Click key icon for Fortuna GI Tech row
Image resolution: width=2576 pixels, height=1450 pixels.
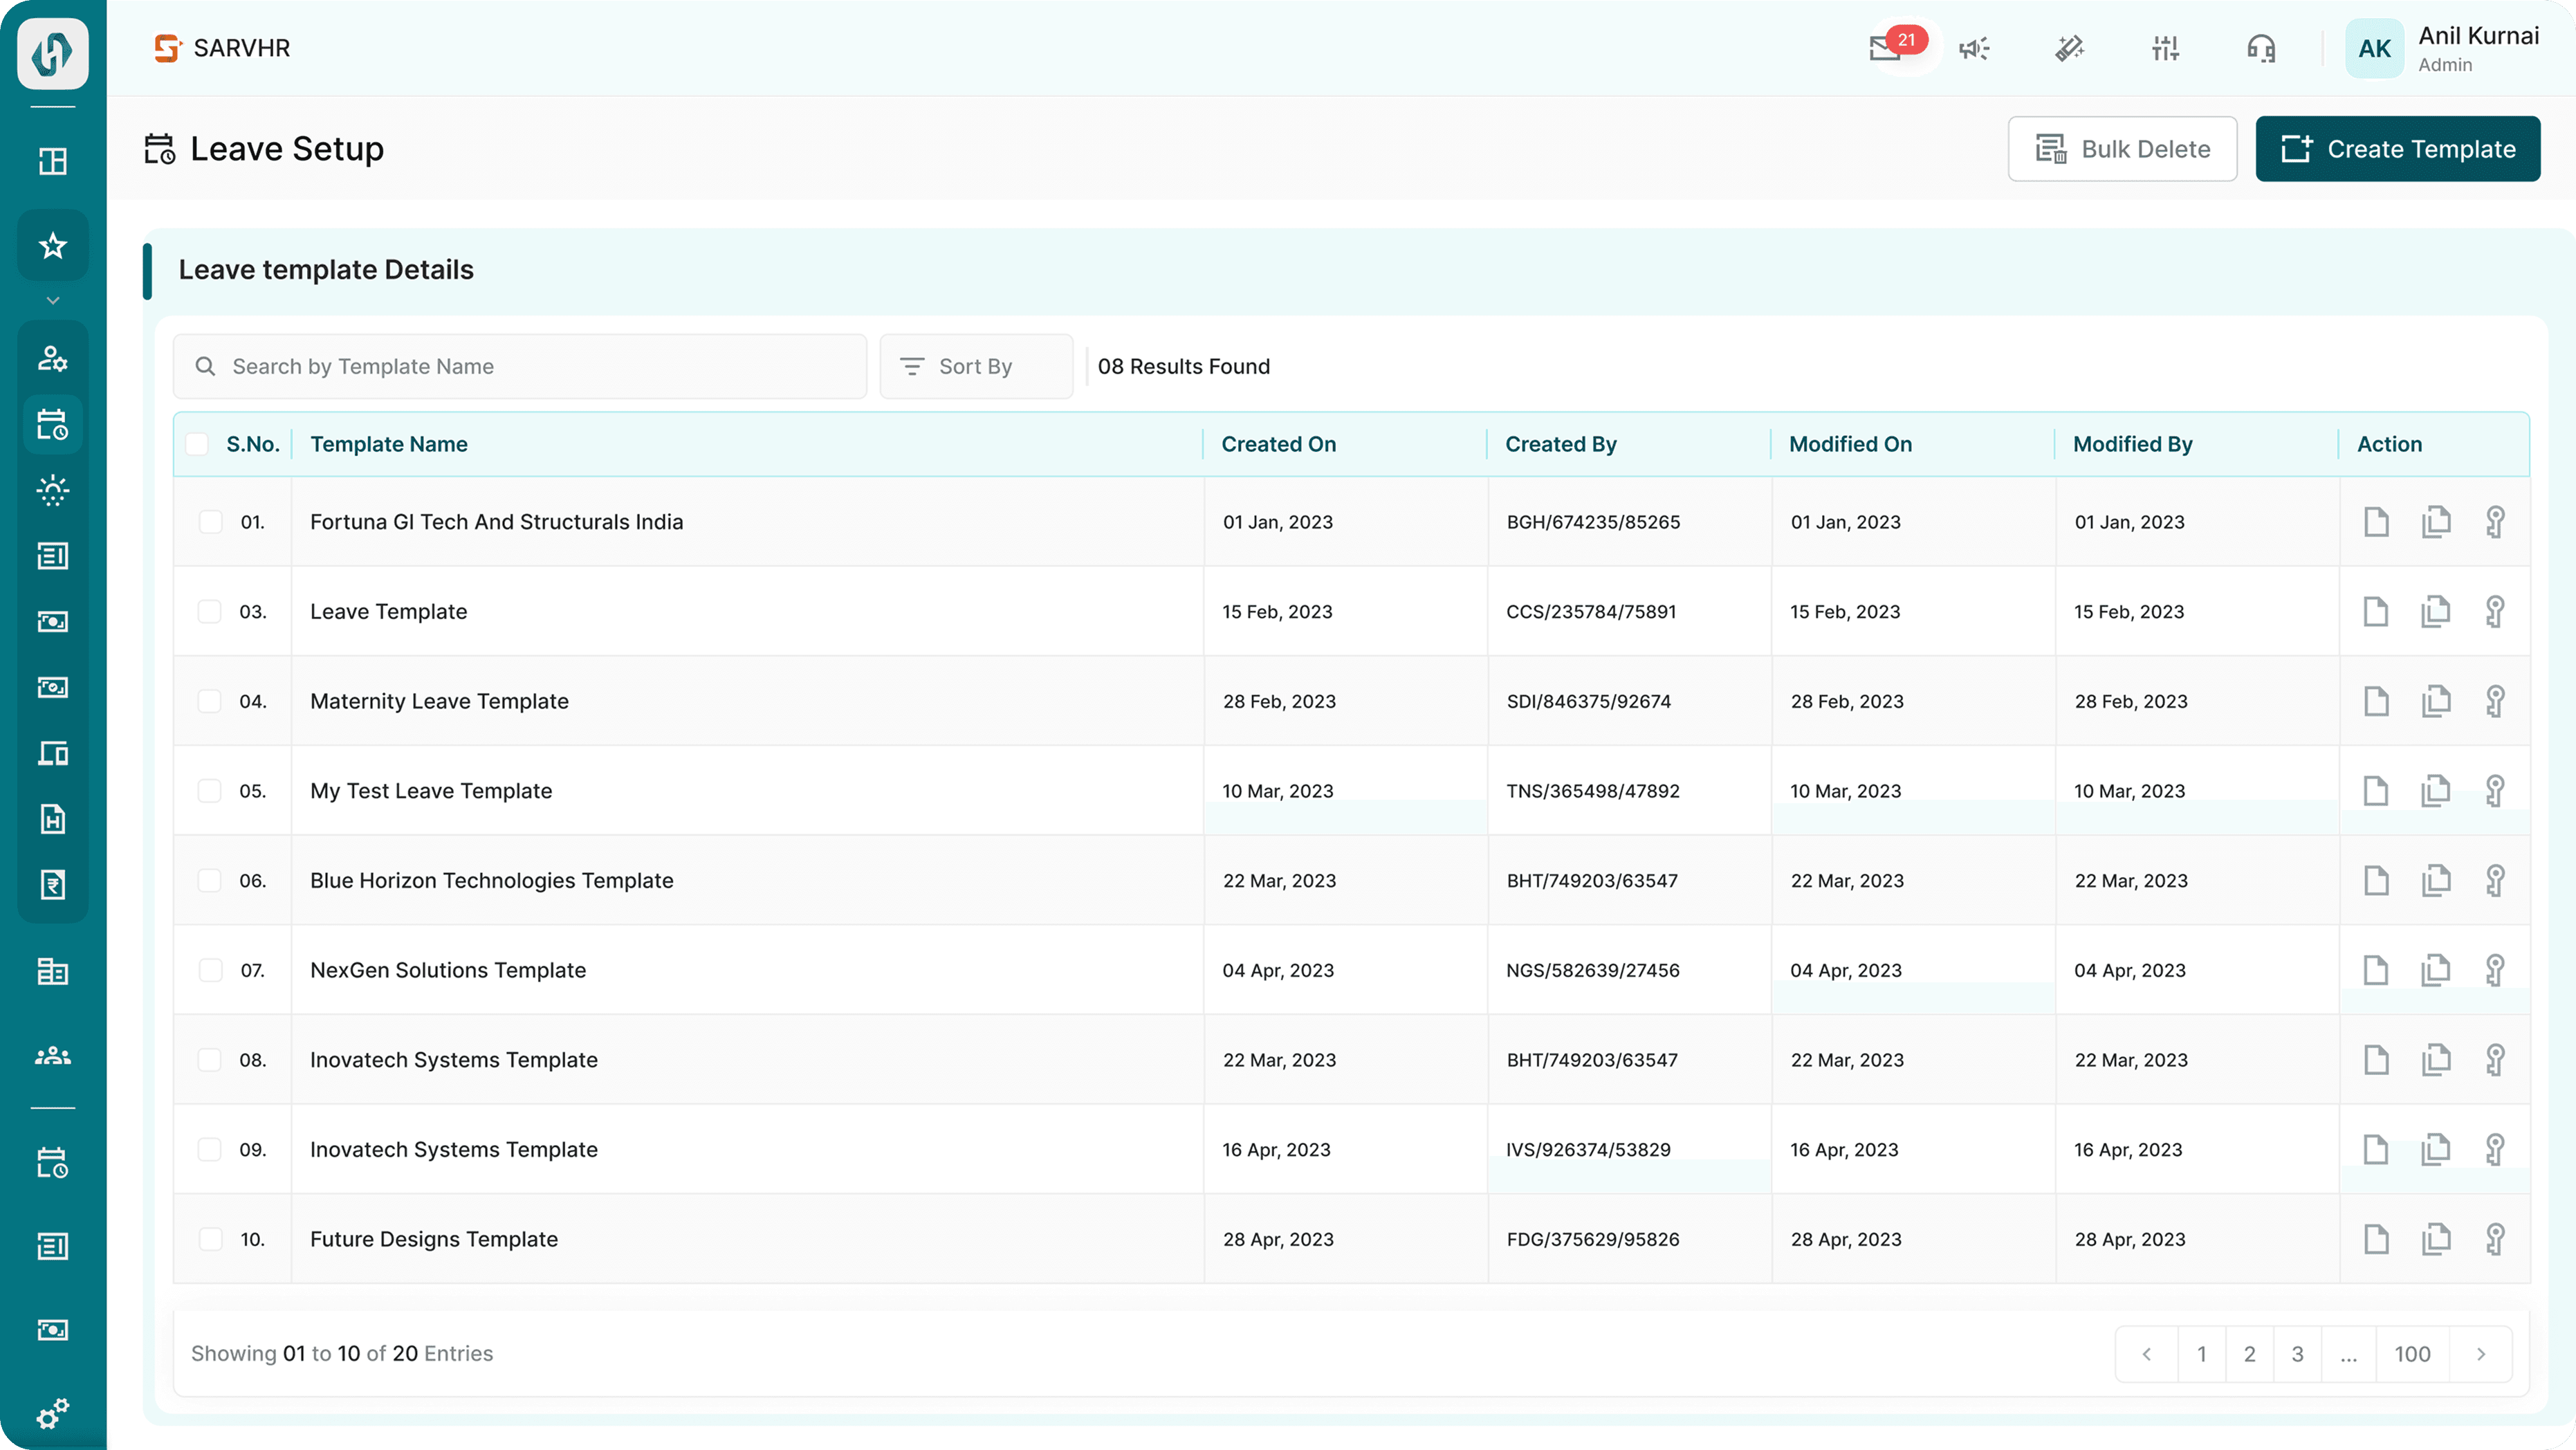pyautogui.click(x=2495, y=522)
